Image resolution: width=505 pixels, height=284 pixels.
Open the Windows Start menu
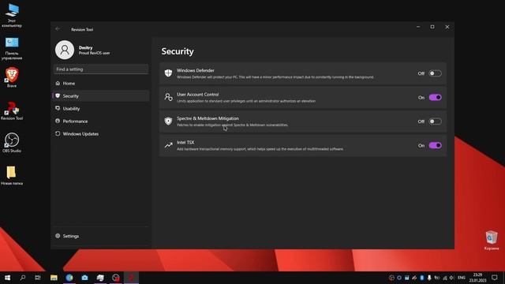(7, 278)
